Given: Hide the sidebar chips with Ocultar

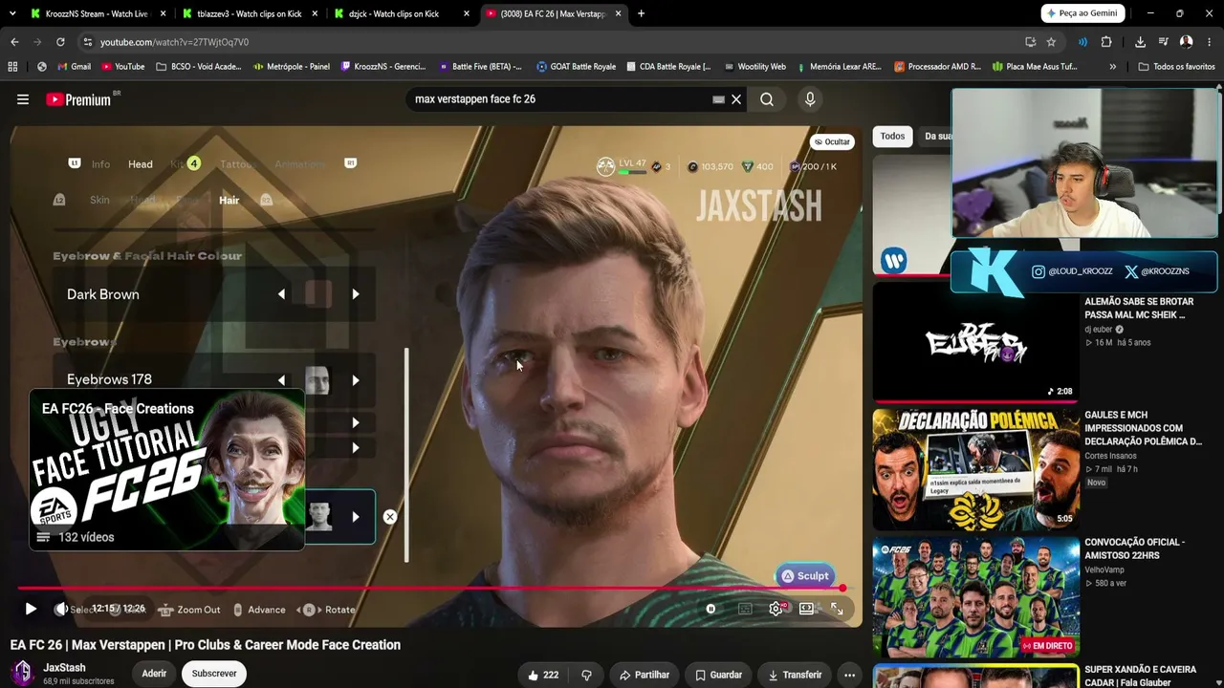Looking at the screenshot, I should pyautogui.click(x=832, y=141).
